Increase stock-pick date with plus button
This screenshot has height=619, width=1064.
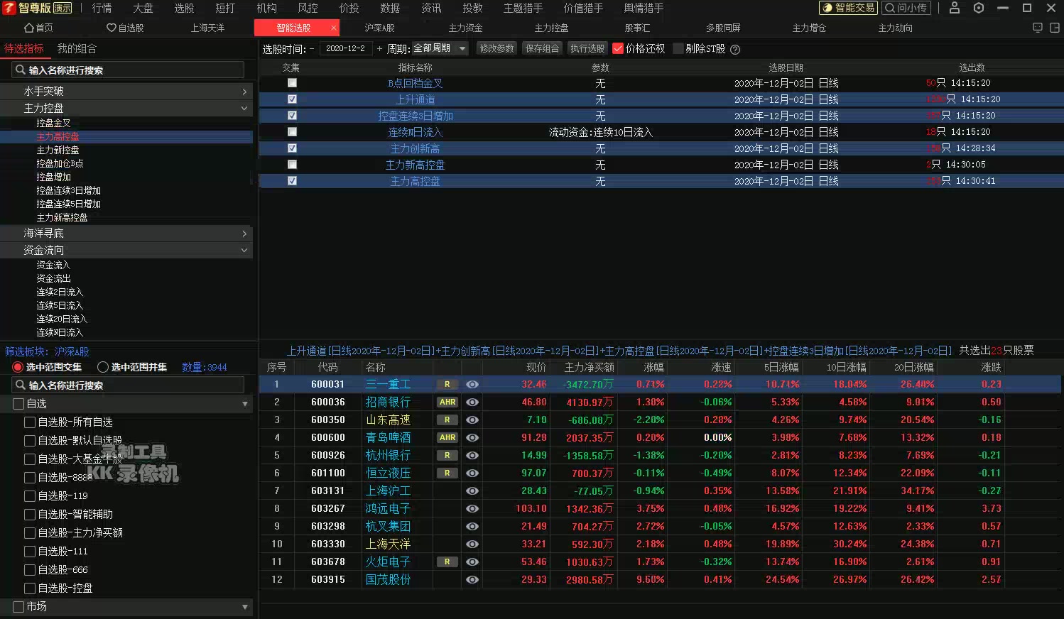point(379,48)
